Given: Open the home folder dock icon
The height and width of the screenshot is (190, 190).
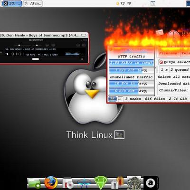Looking at the screenshot, I should click(x=34, y=183).
